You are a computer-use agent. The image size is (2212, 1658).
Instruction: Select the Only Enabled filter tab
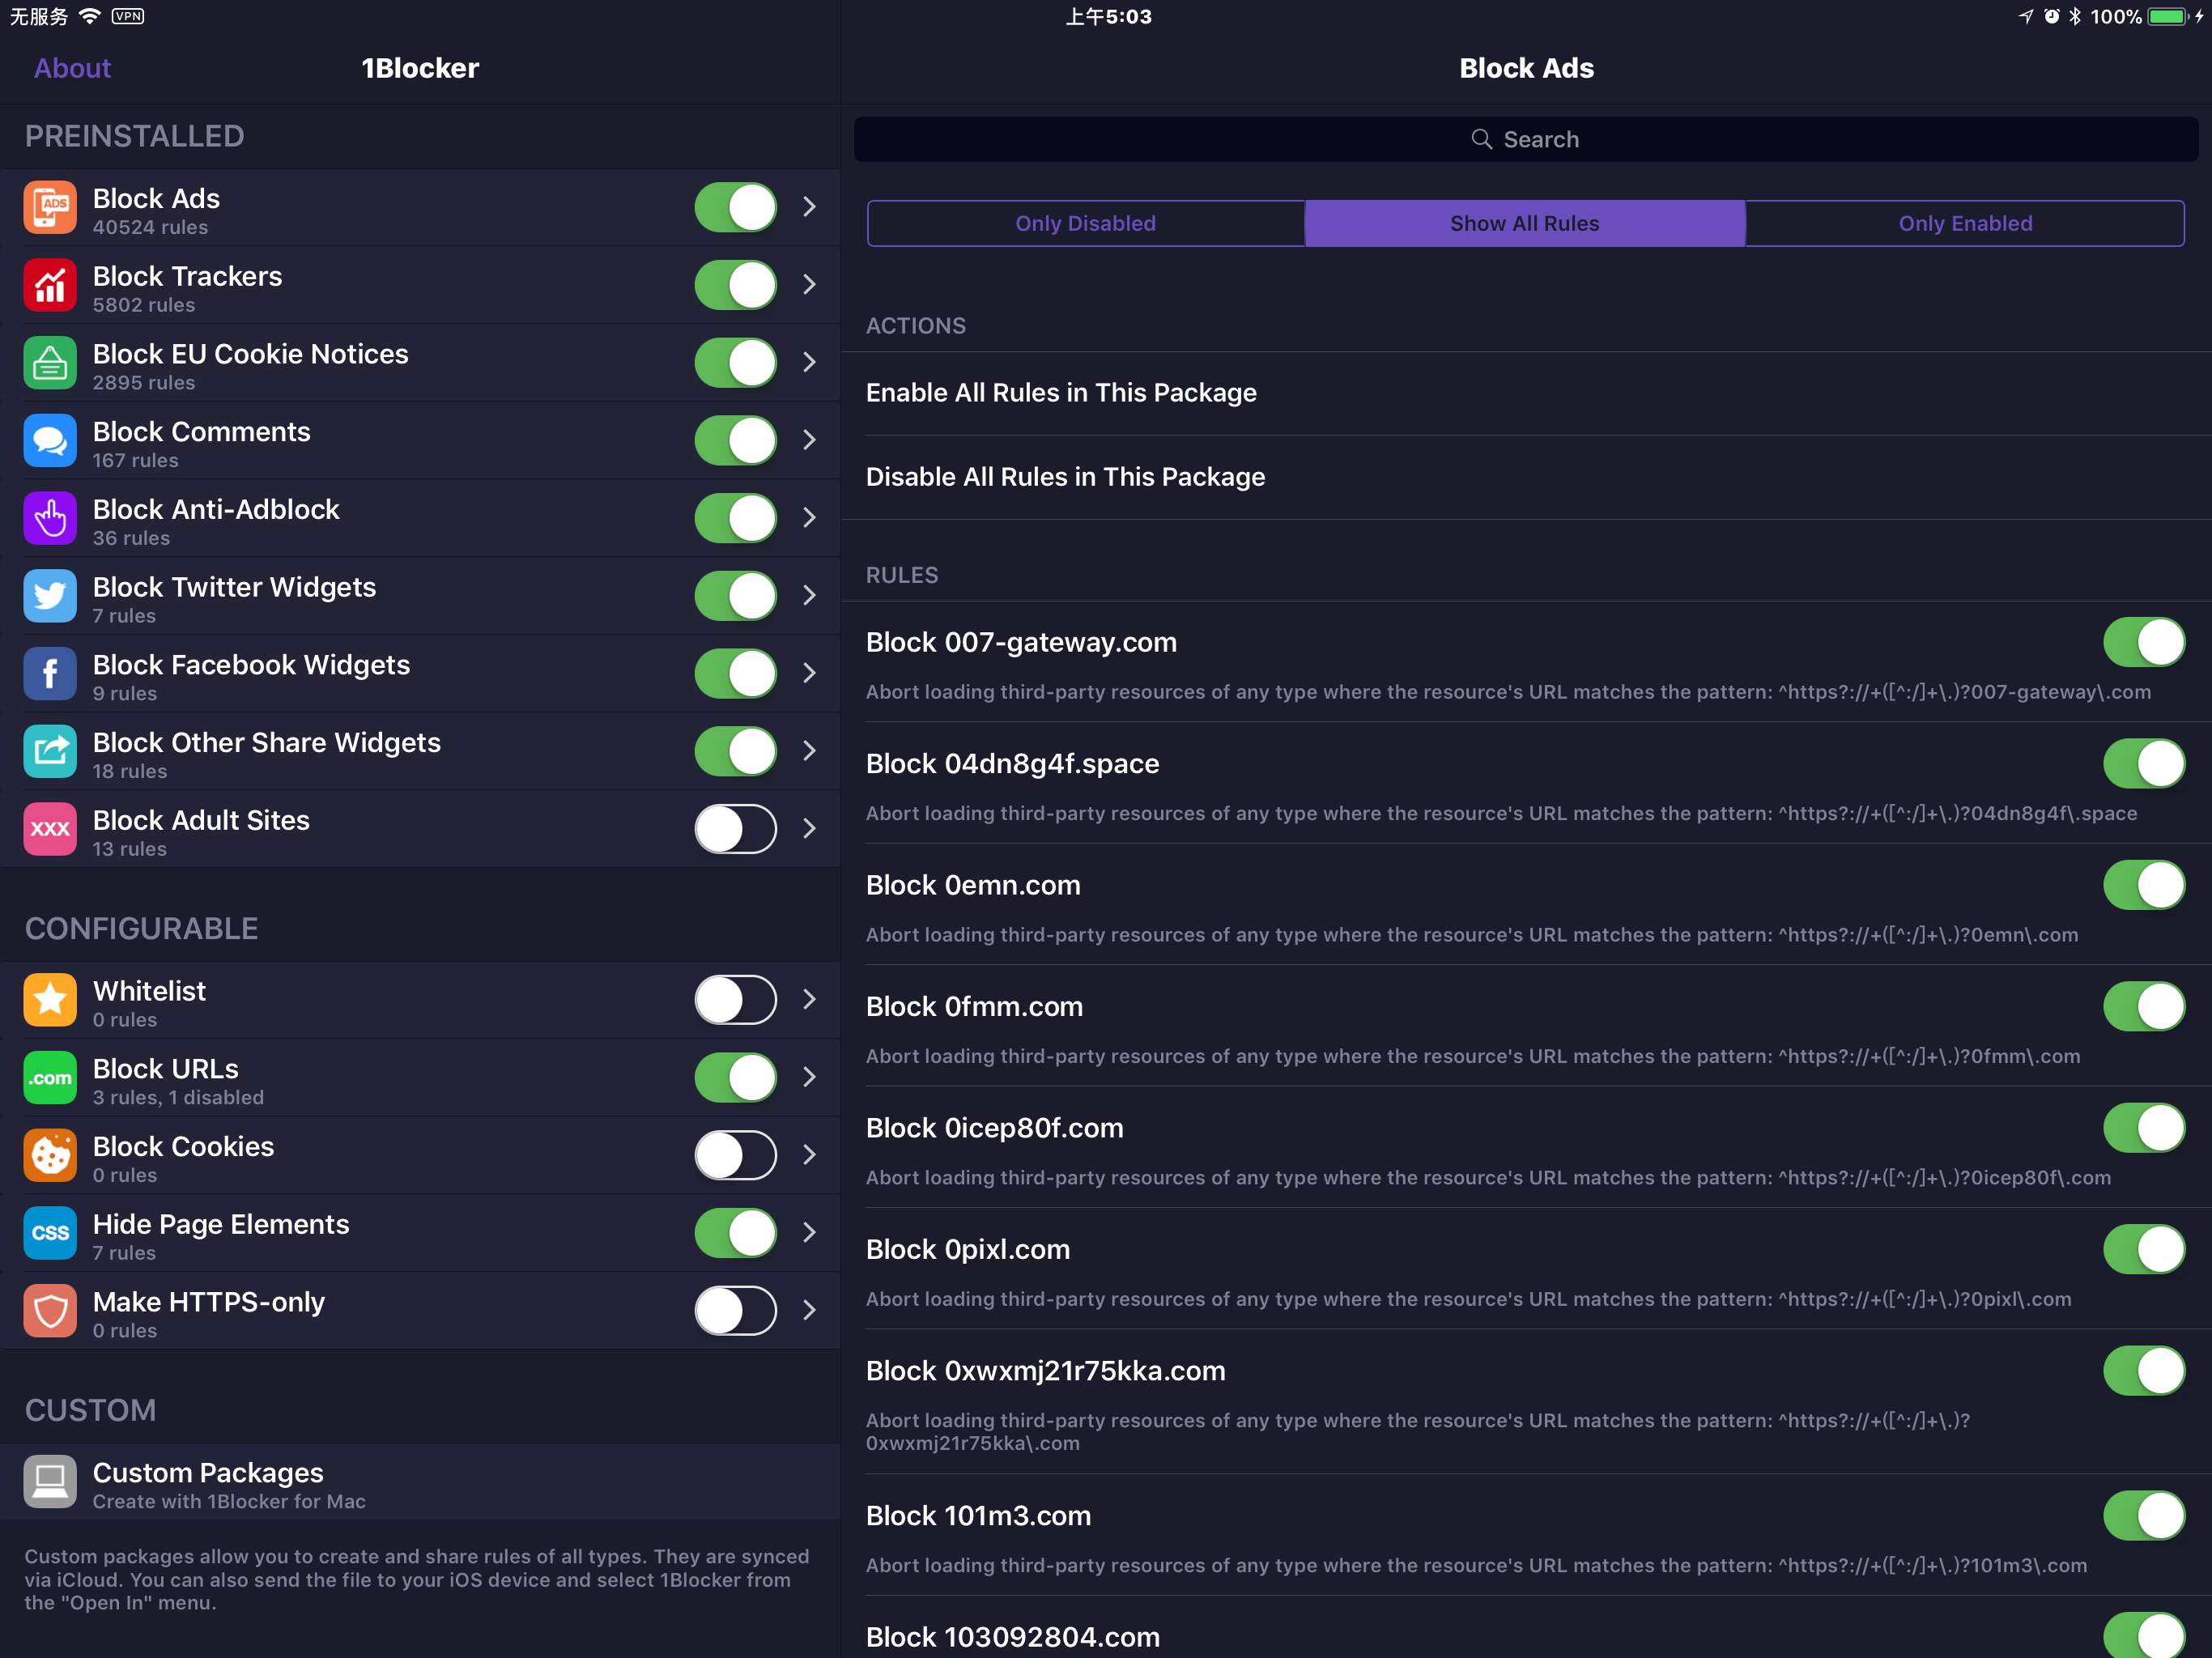tap(1964, 223)
